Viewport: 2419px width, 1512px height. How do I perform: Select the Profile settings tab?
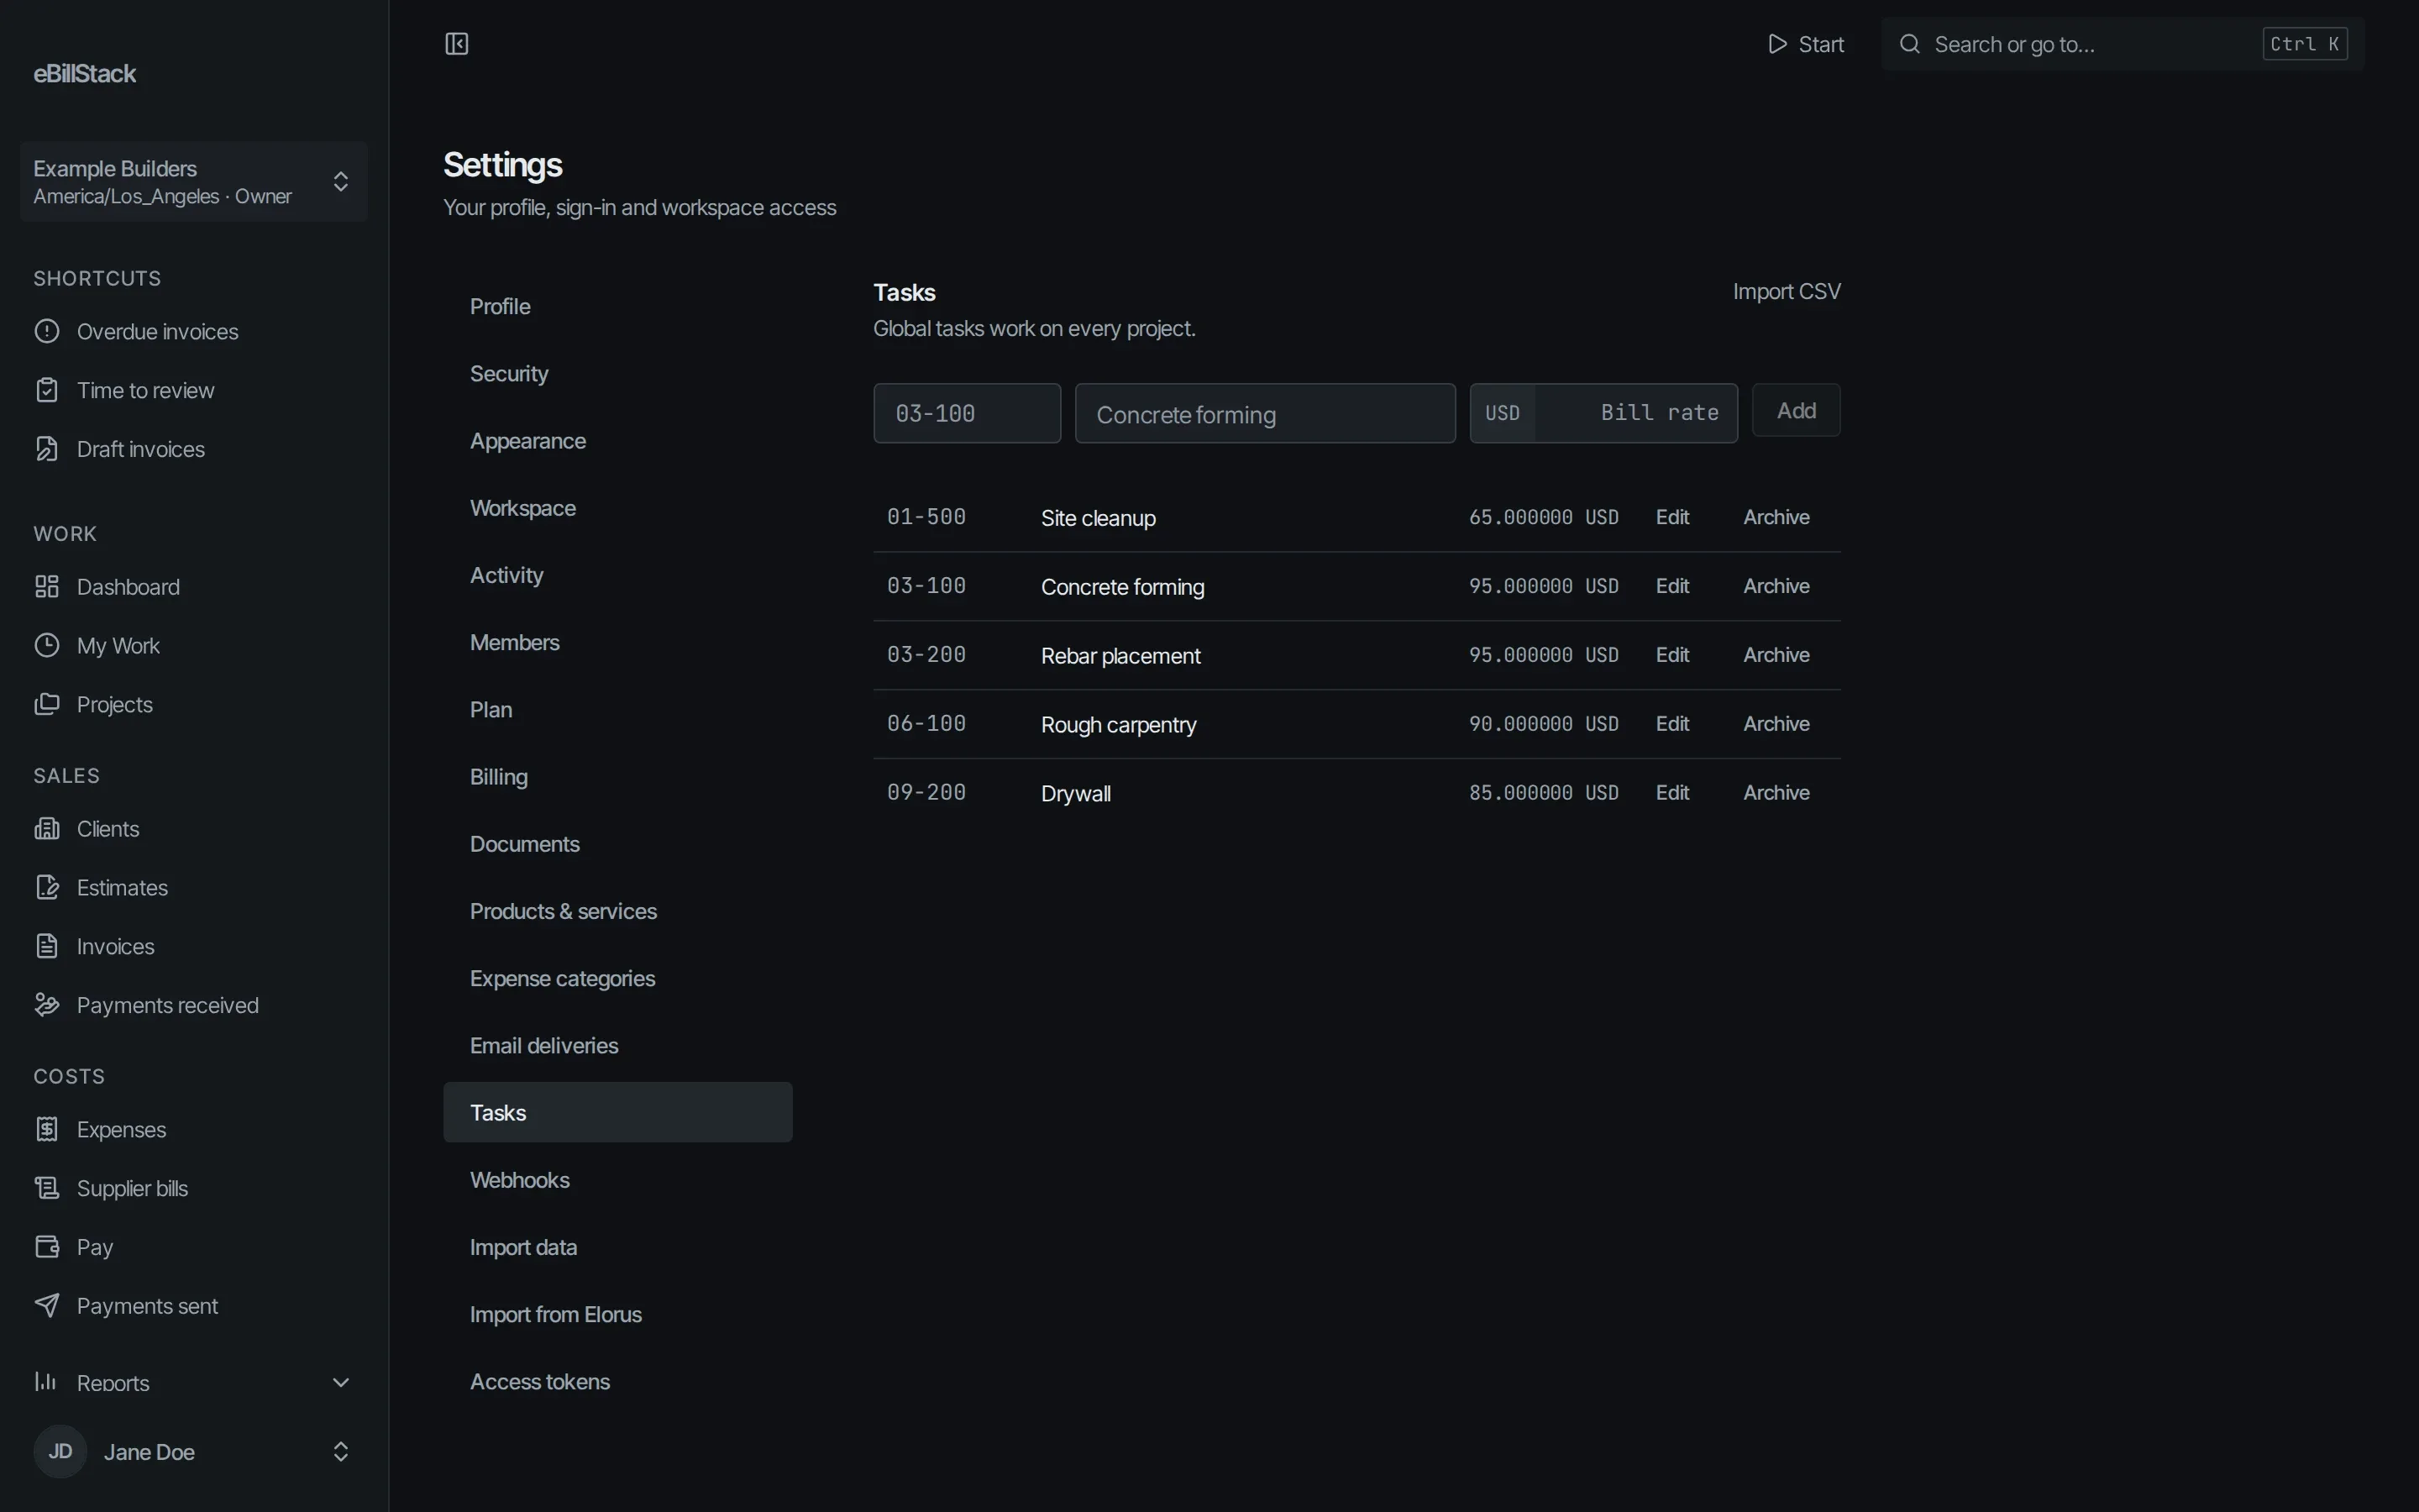coord(617,306)
